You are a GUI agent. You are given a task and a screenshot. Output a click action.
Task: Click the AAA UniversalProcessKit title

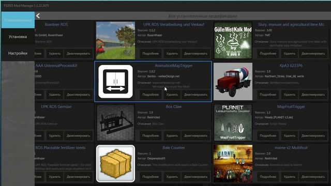pyautogui.click(x=56, y=66)
